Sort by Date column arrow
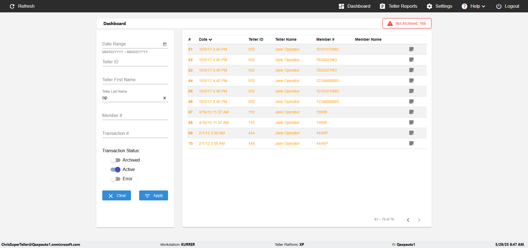 (x=210, y=40)
